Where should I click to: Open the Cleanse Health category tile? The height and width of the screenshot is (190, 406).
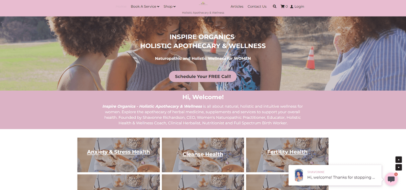(203, 154)
